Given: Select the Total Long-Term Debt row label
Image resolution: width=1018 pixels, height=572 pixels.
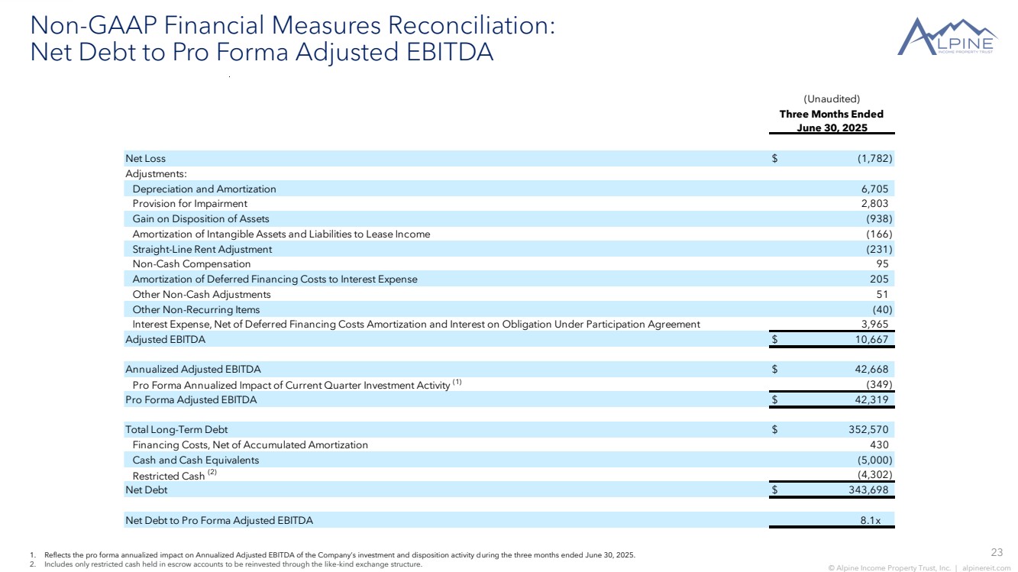Looking at the screenshot, I should coord(176,430).
